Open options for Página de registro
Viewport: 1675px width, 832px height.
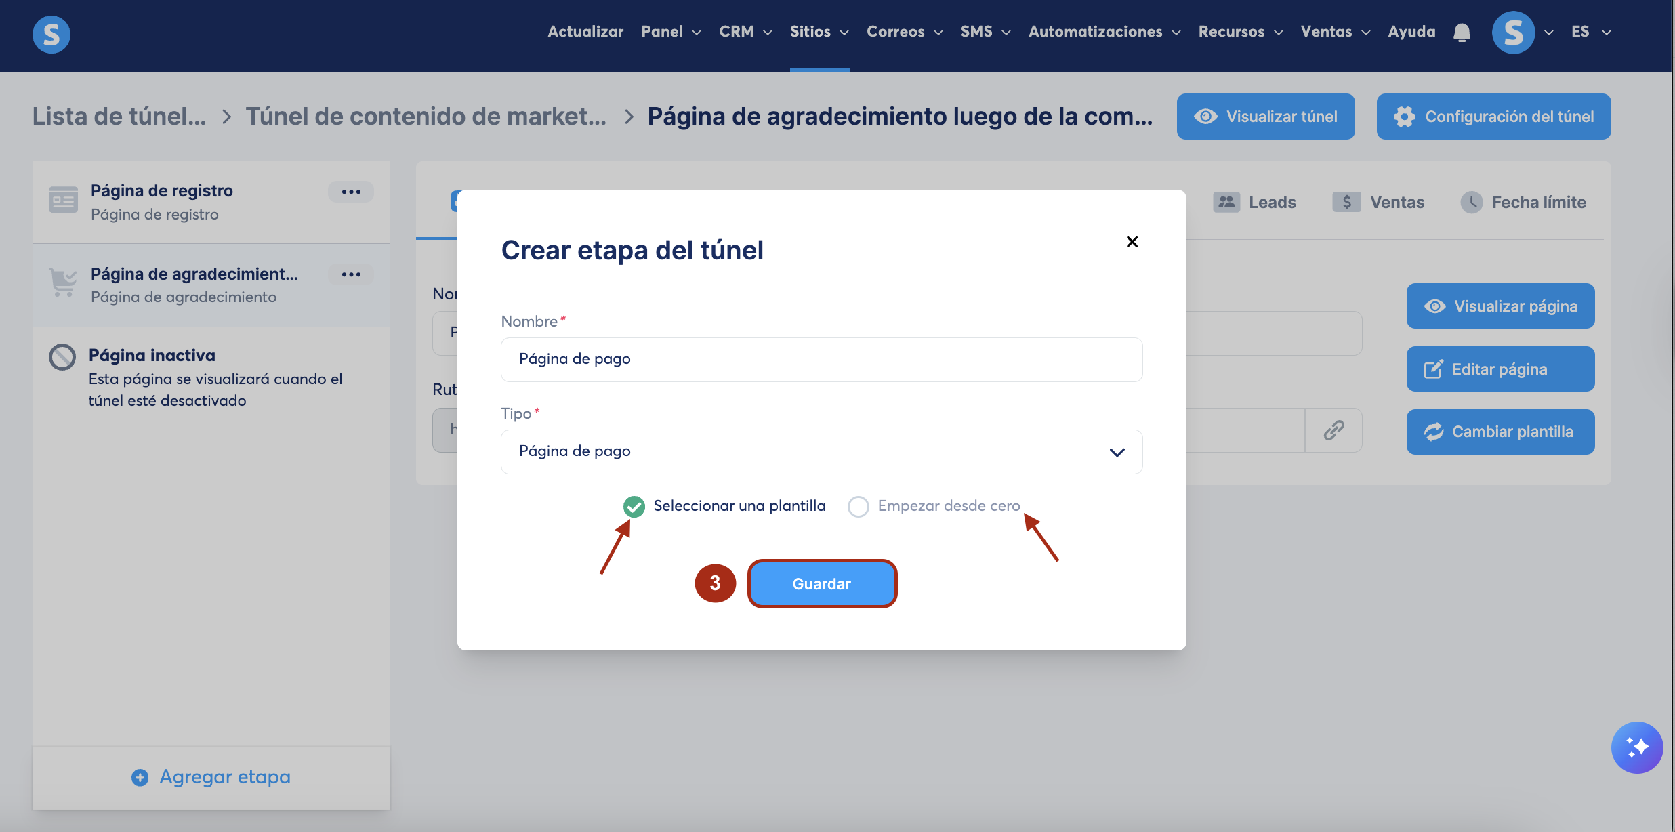click(x=351, y=192)
